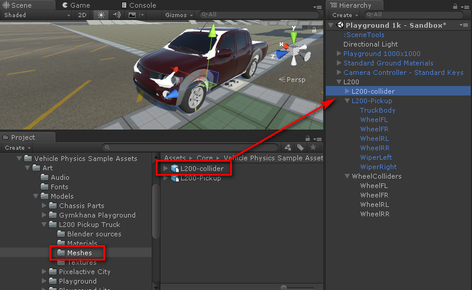Screen dimensions: 472x290
Task: Expand Camera Controller - Standard Keys
Action: tap(339, 72)
